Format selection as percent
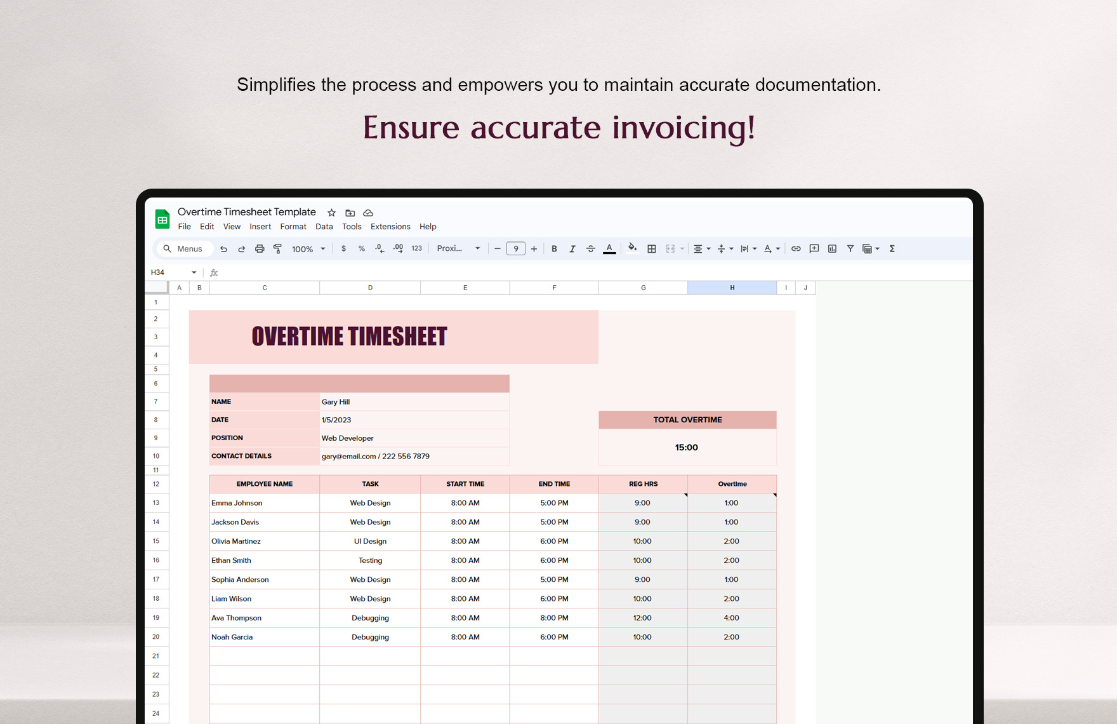The image size is (1117, 724). coord(361,248)
